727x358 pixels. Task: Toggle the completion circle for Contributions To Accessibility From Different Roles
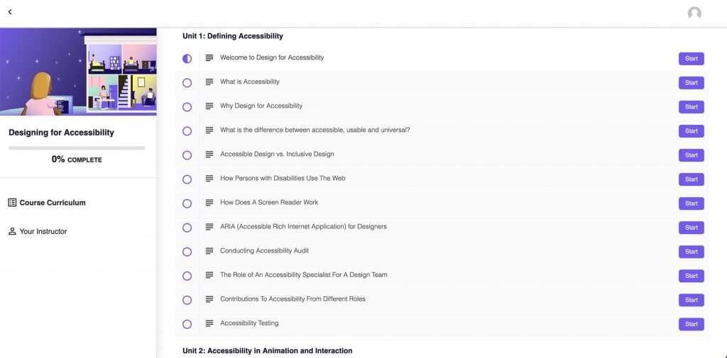187,300
